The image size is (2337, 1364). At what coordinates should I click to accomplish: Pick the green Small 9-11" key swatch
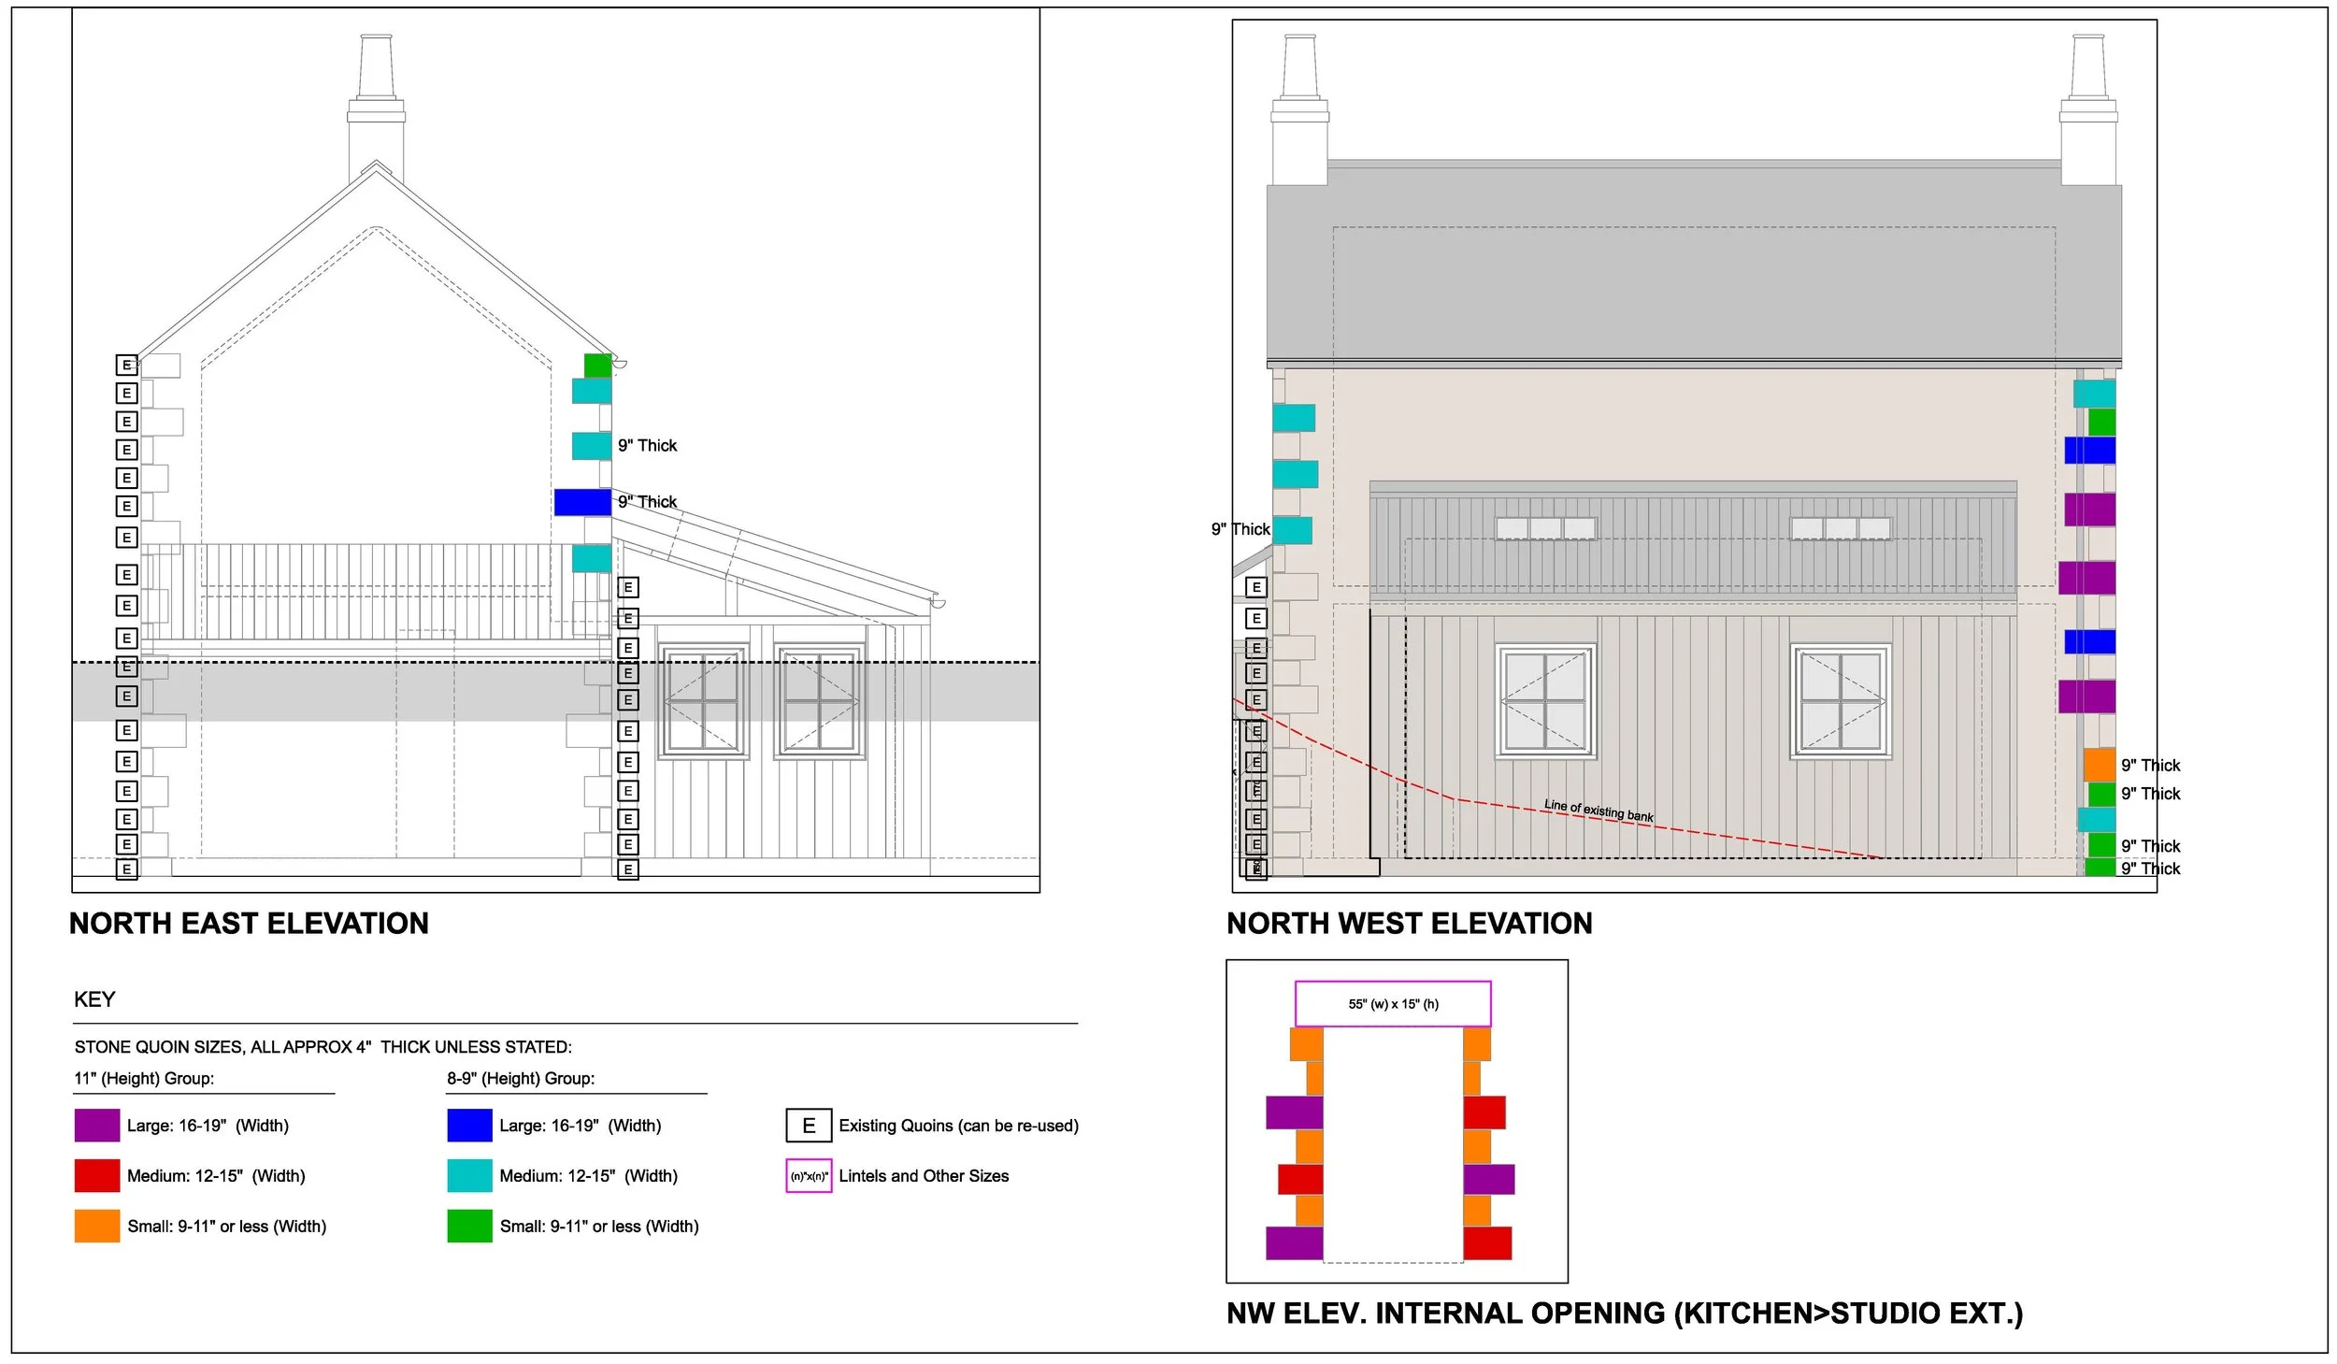[469, 1226]
